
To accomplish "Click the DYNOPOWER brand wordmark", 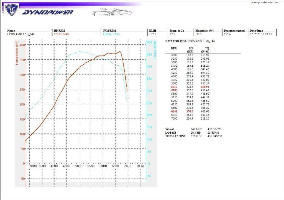I will (x=48, y=12).
